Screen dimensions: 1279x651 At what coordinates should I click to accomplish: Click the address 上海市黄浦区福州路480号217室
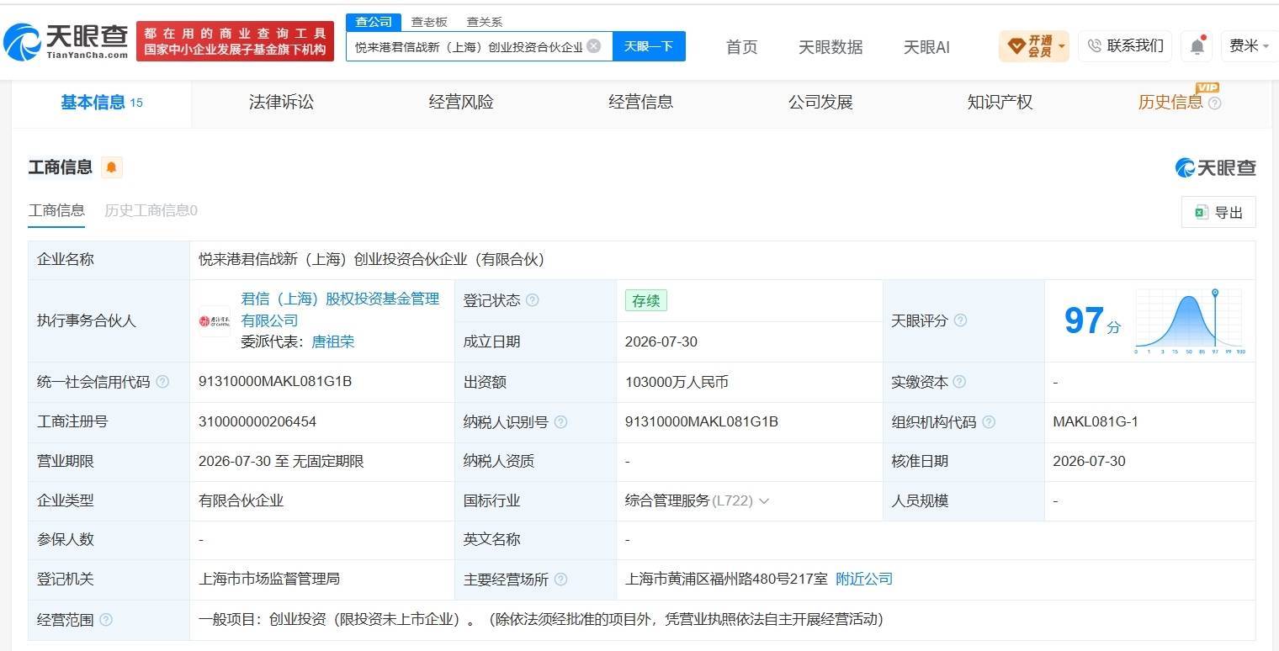pos(726,580)
